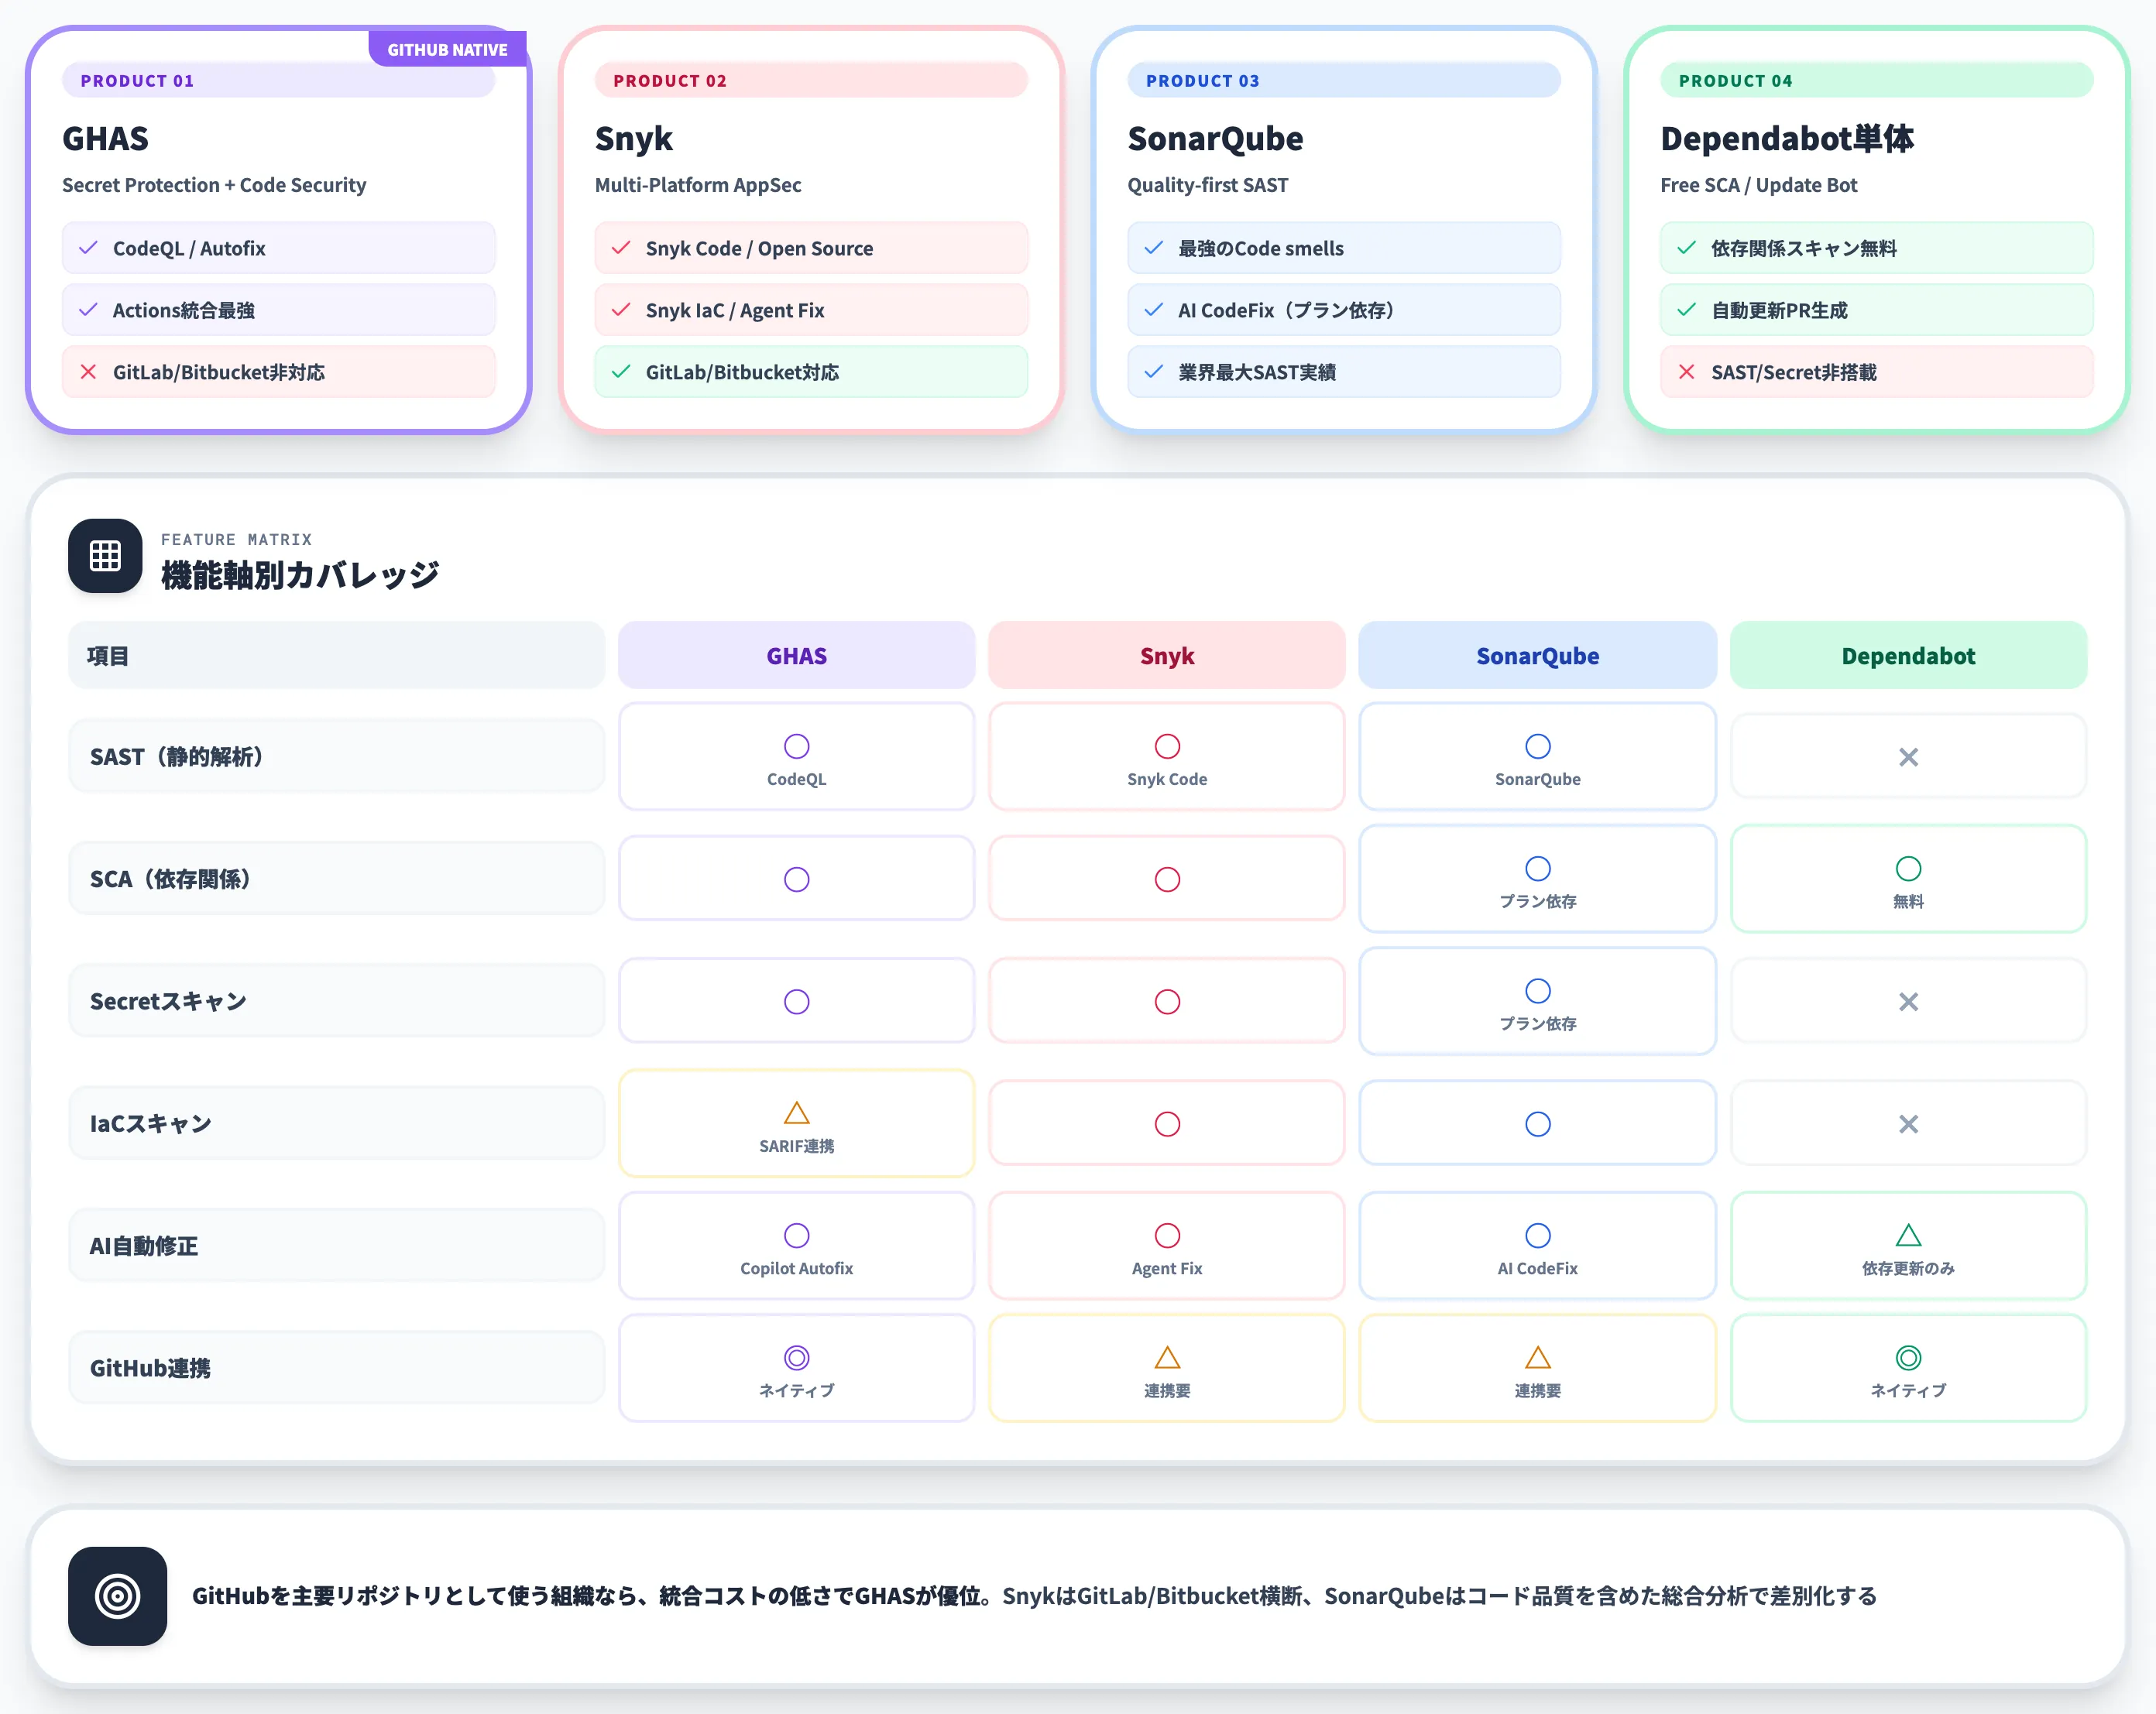Image resolution: width=2156 pixels, height=1714 pixels.
Task: Click the green circle above 無料 in SCA row
Action: (1908, 869)
